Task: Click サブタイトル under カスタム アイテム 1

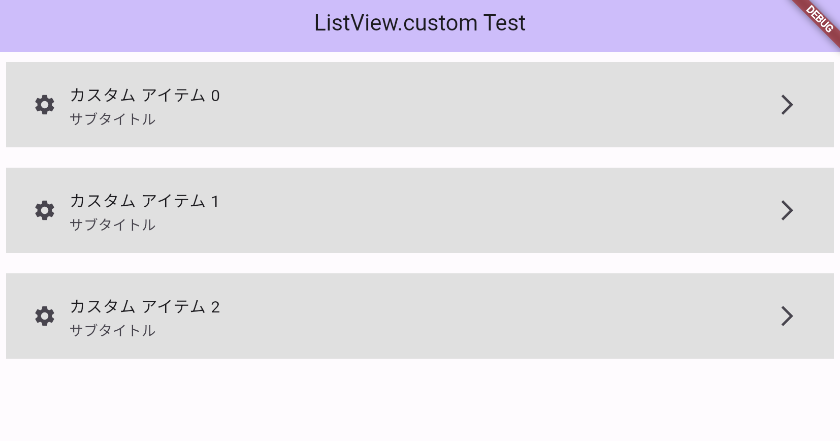Action: [112, 225]
